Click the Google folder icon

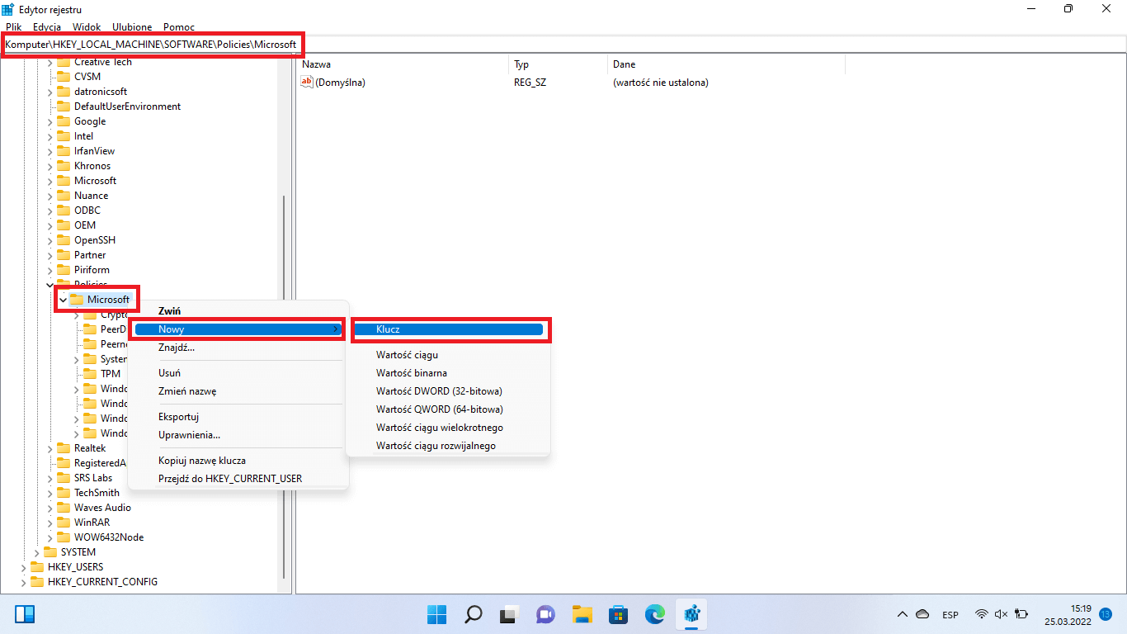[x=64, y=121]
